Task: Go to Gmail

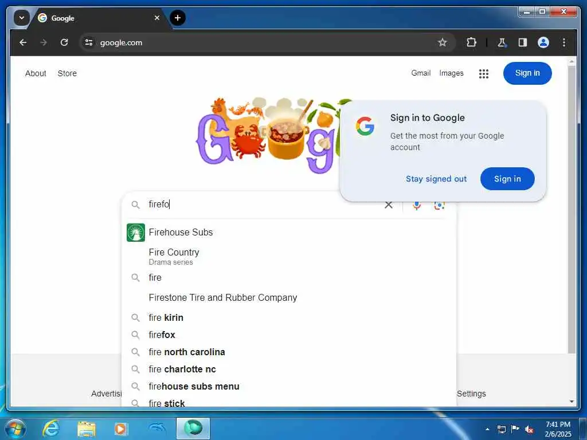Action: [421, 73]
